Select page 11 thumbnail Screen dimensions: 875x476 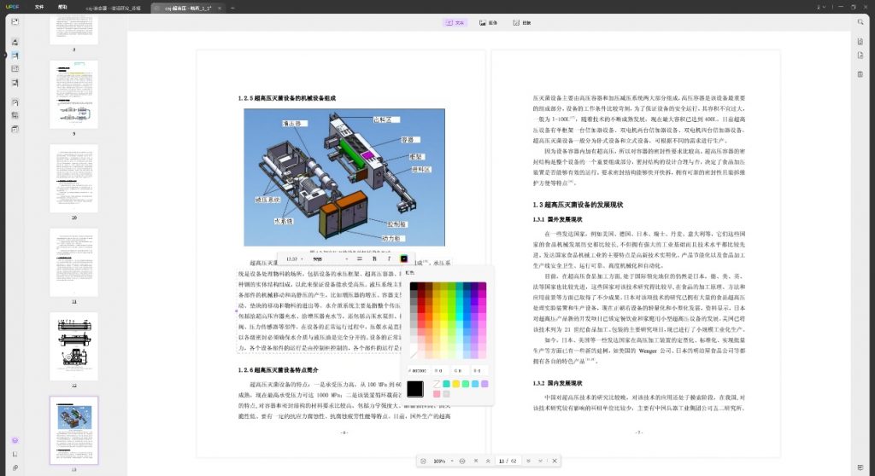73,263
